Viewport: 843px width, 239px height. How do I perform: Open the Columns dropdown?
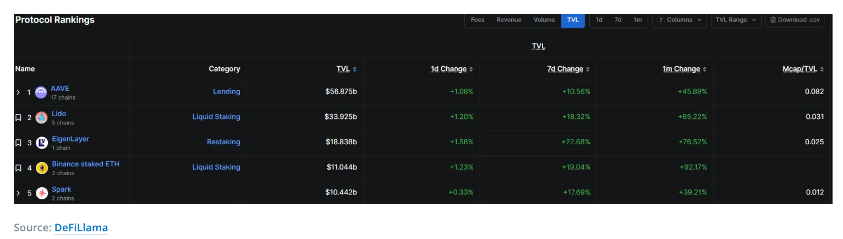680,20
